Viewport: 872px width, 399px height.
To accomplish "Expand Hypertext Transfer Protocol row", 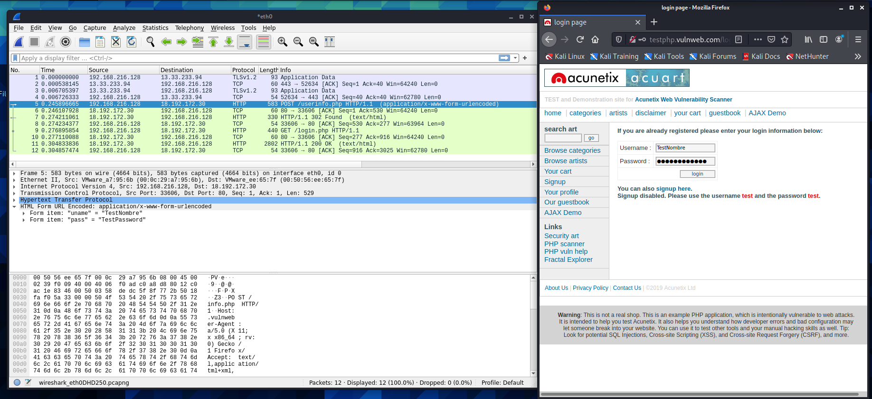I will [14, 200].
